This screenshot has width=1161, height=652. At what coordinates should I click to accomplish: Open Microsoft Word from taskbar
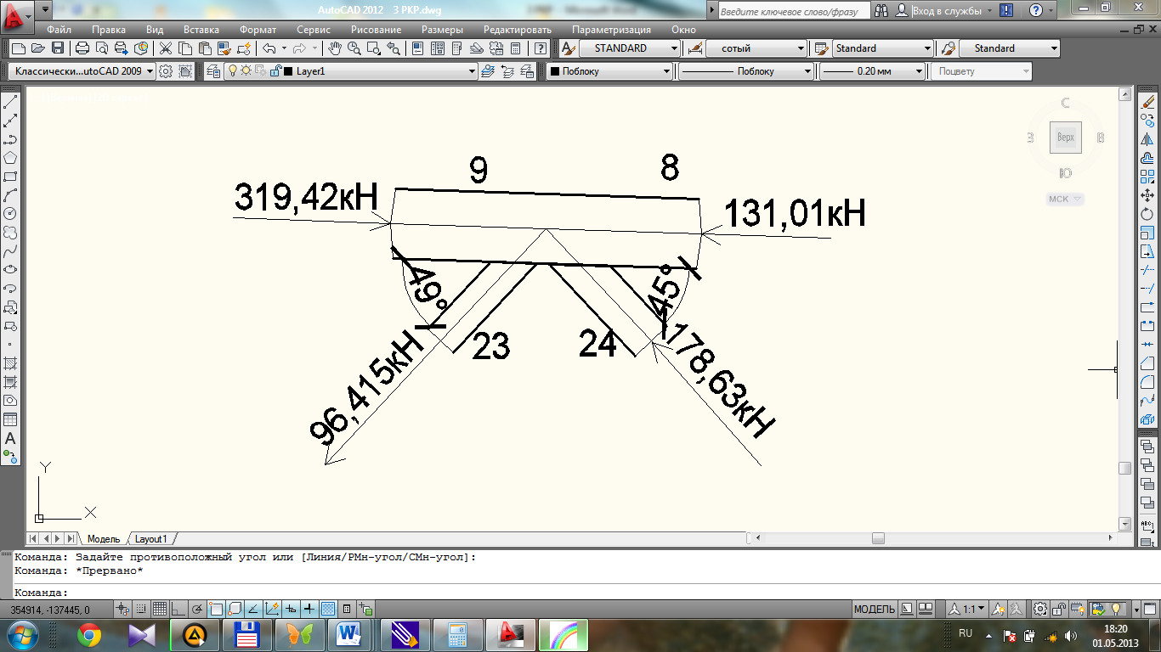click(350, 634)
